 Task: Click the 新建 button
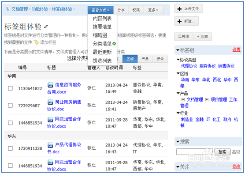[186, 21]
